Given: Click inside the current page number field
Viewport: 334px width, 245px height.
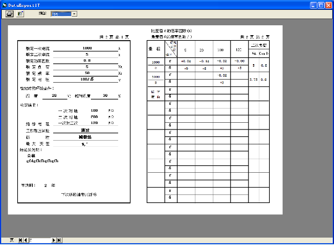Looking at the screenshot, I should coord(40,240).
